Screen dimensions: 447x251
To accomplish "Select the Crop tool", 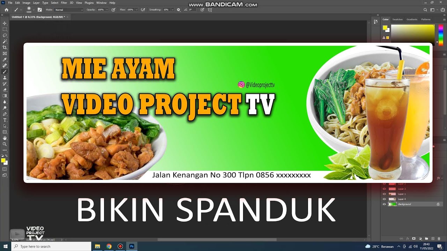I will point(5,47).
